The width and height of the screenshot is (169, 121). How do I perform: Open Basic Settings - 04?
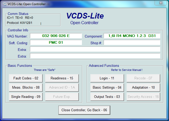107,88
